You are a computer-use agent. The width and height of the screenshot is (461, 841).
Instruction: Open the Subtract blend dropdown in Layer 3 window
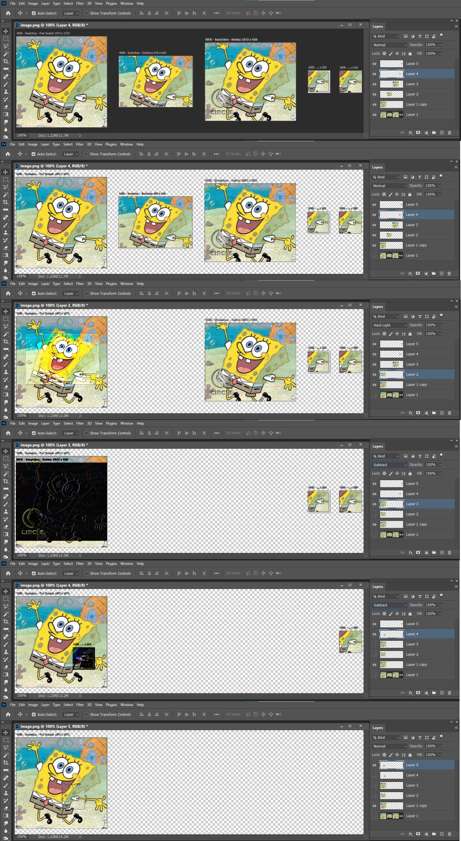pyautogui.click(x=389, y=465)
